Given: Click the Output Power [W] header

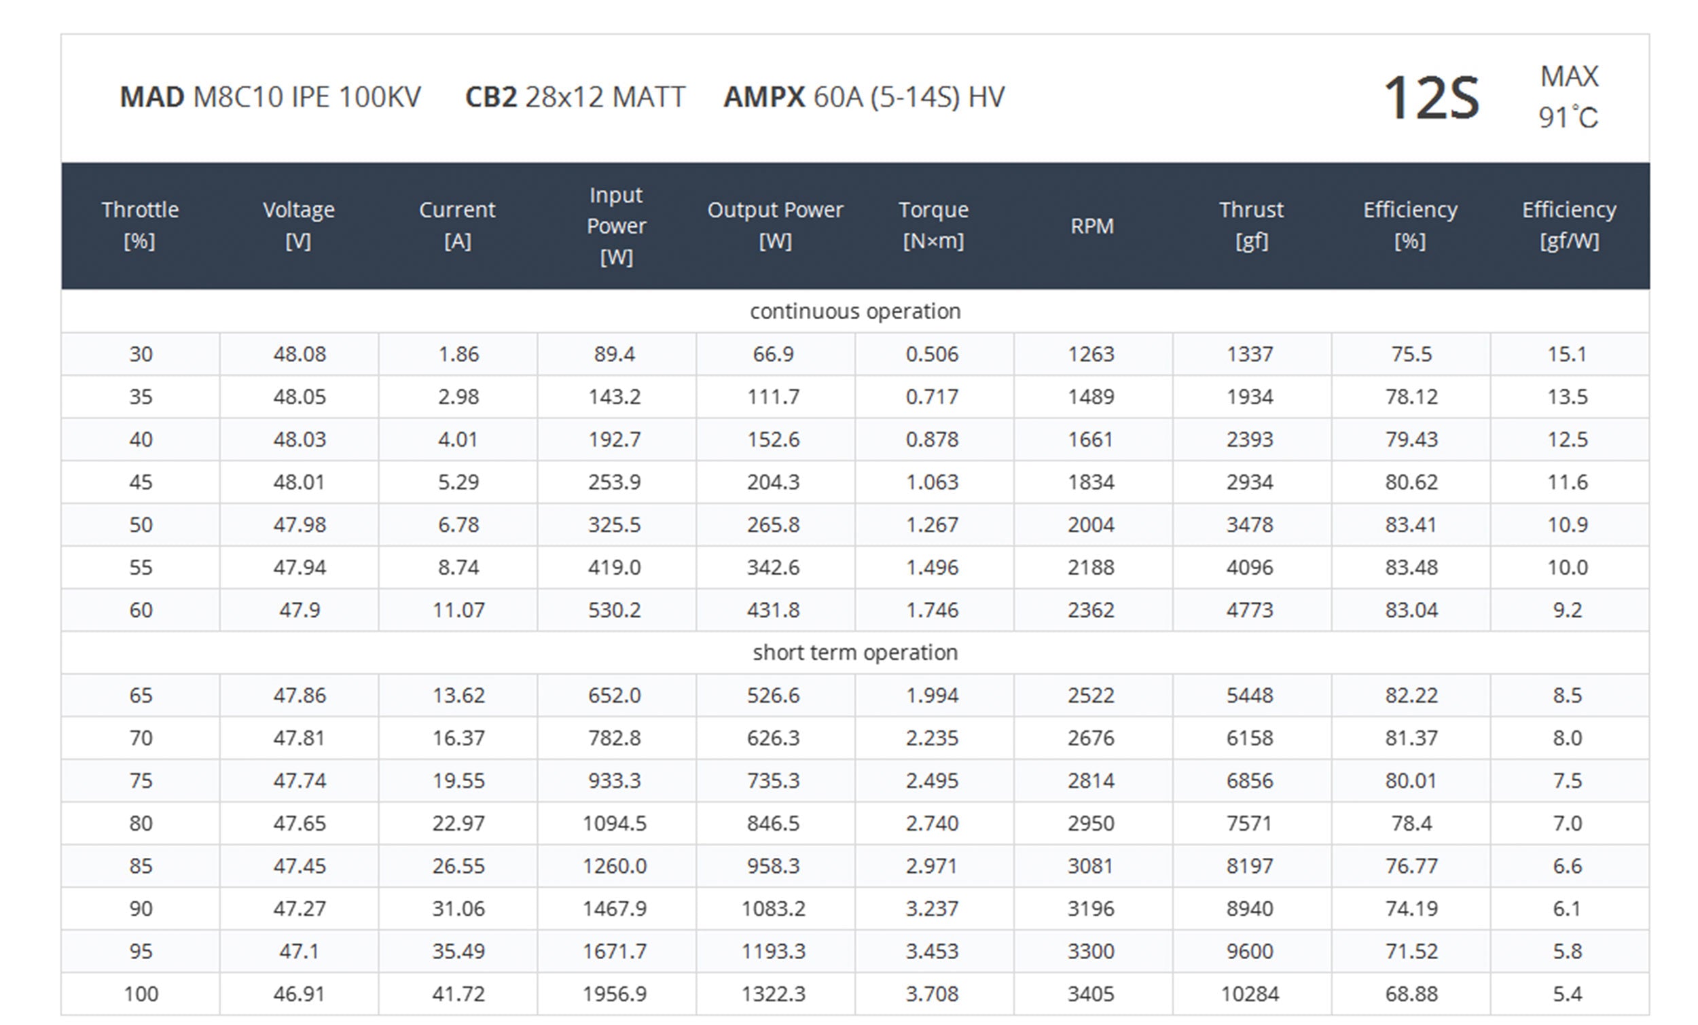Looking at the screenshot, I should [x=774, y=226].
